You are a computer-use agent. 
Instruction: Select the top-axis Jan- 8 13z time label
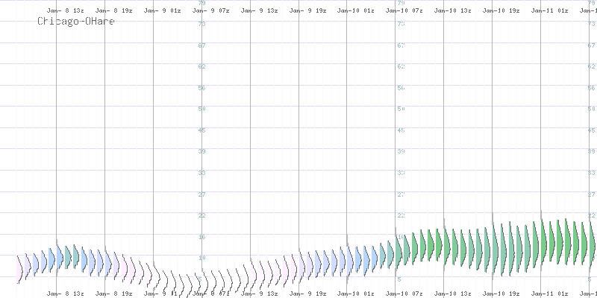[x=66, y=11]
